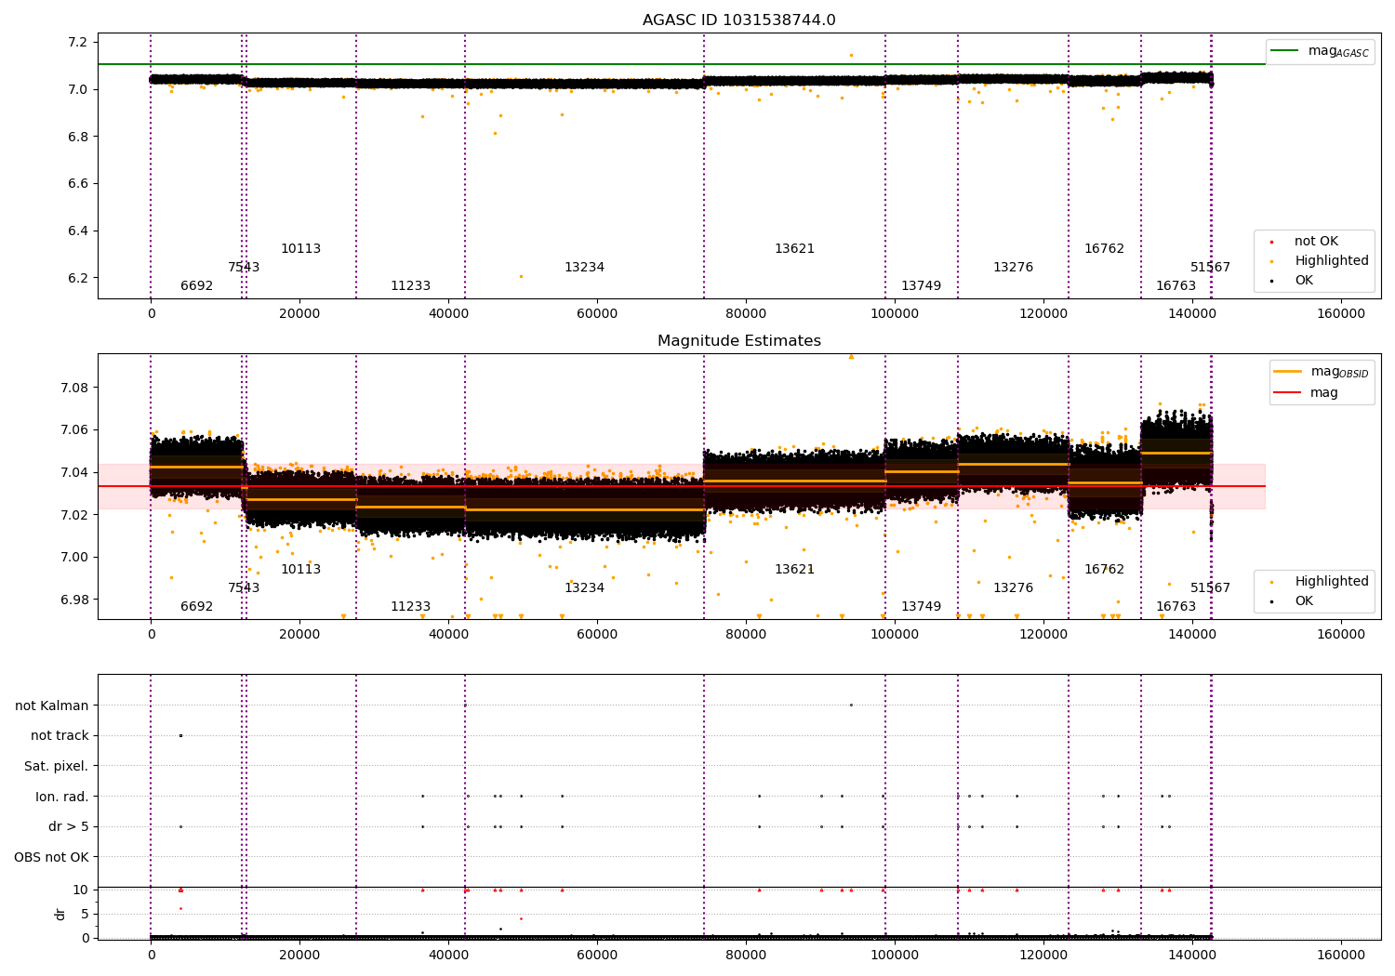Click the 'not Kalman' row label
Viewport: 1395px width, 976px height.
(x=52, y=706)
